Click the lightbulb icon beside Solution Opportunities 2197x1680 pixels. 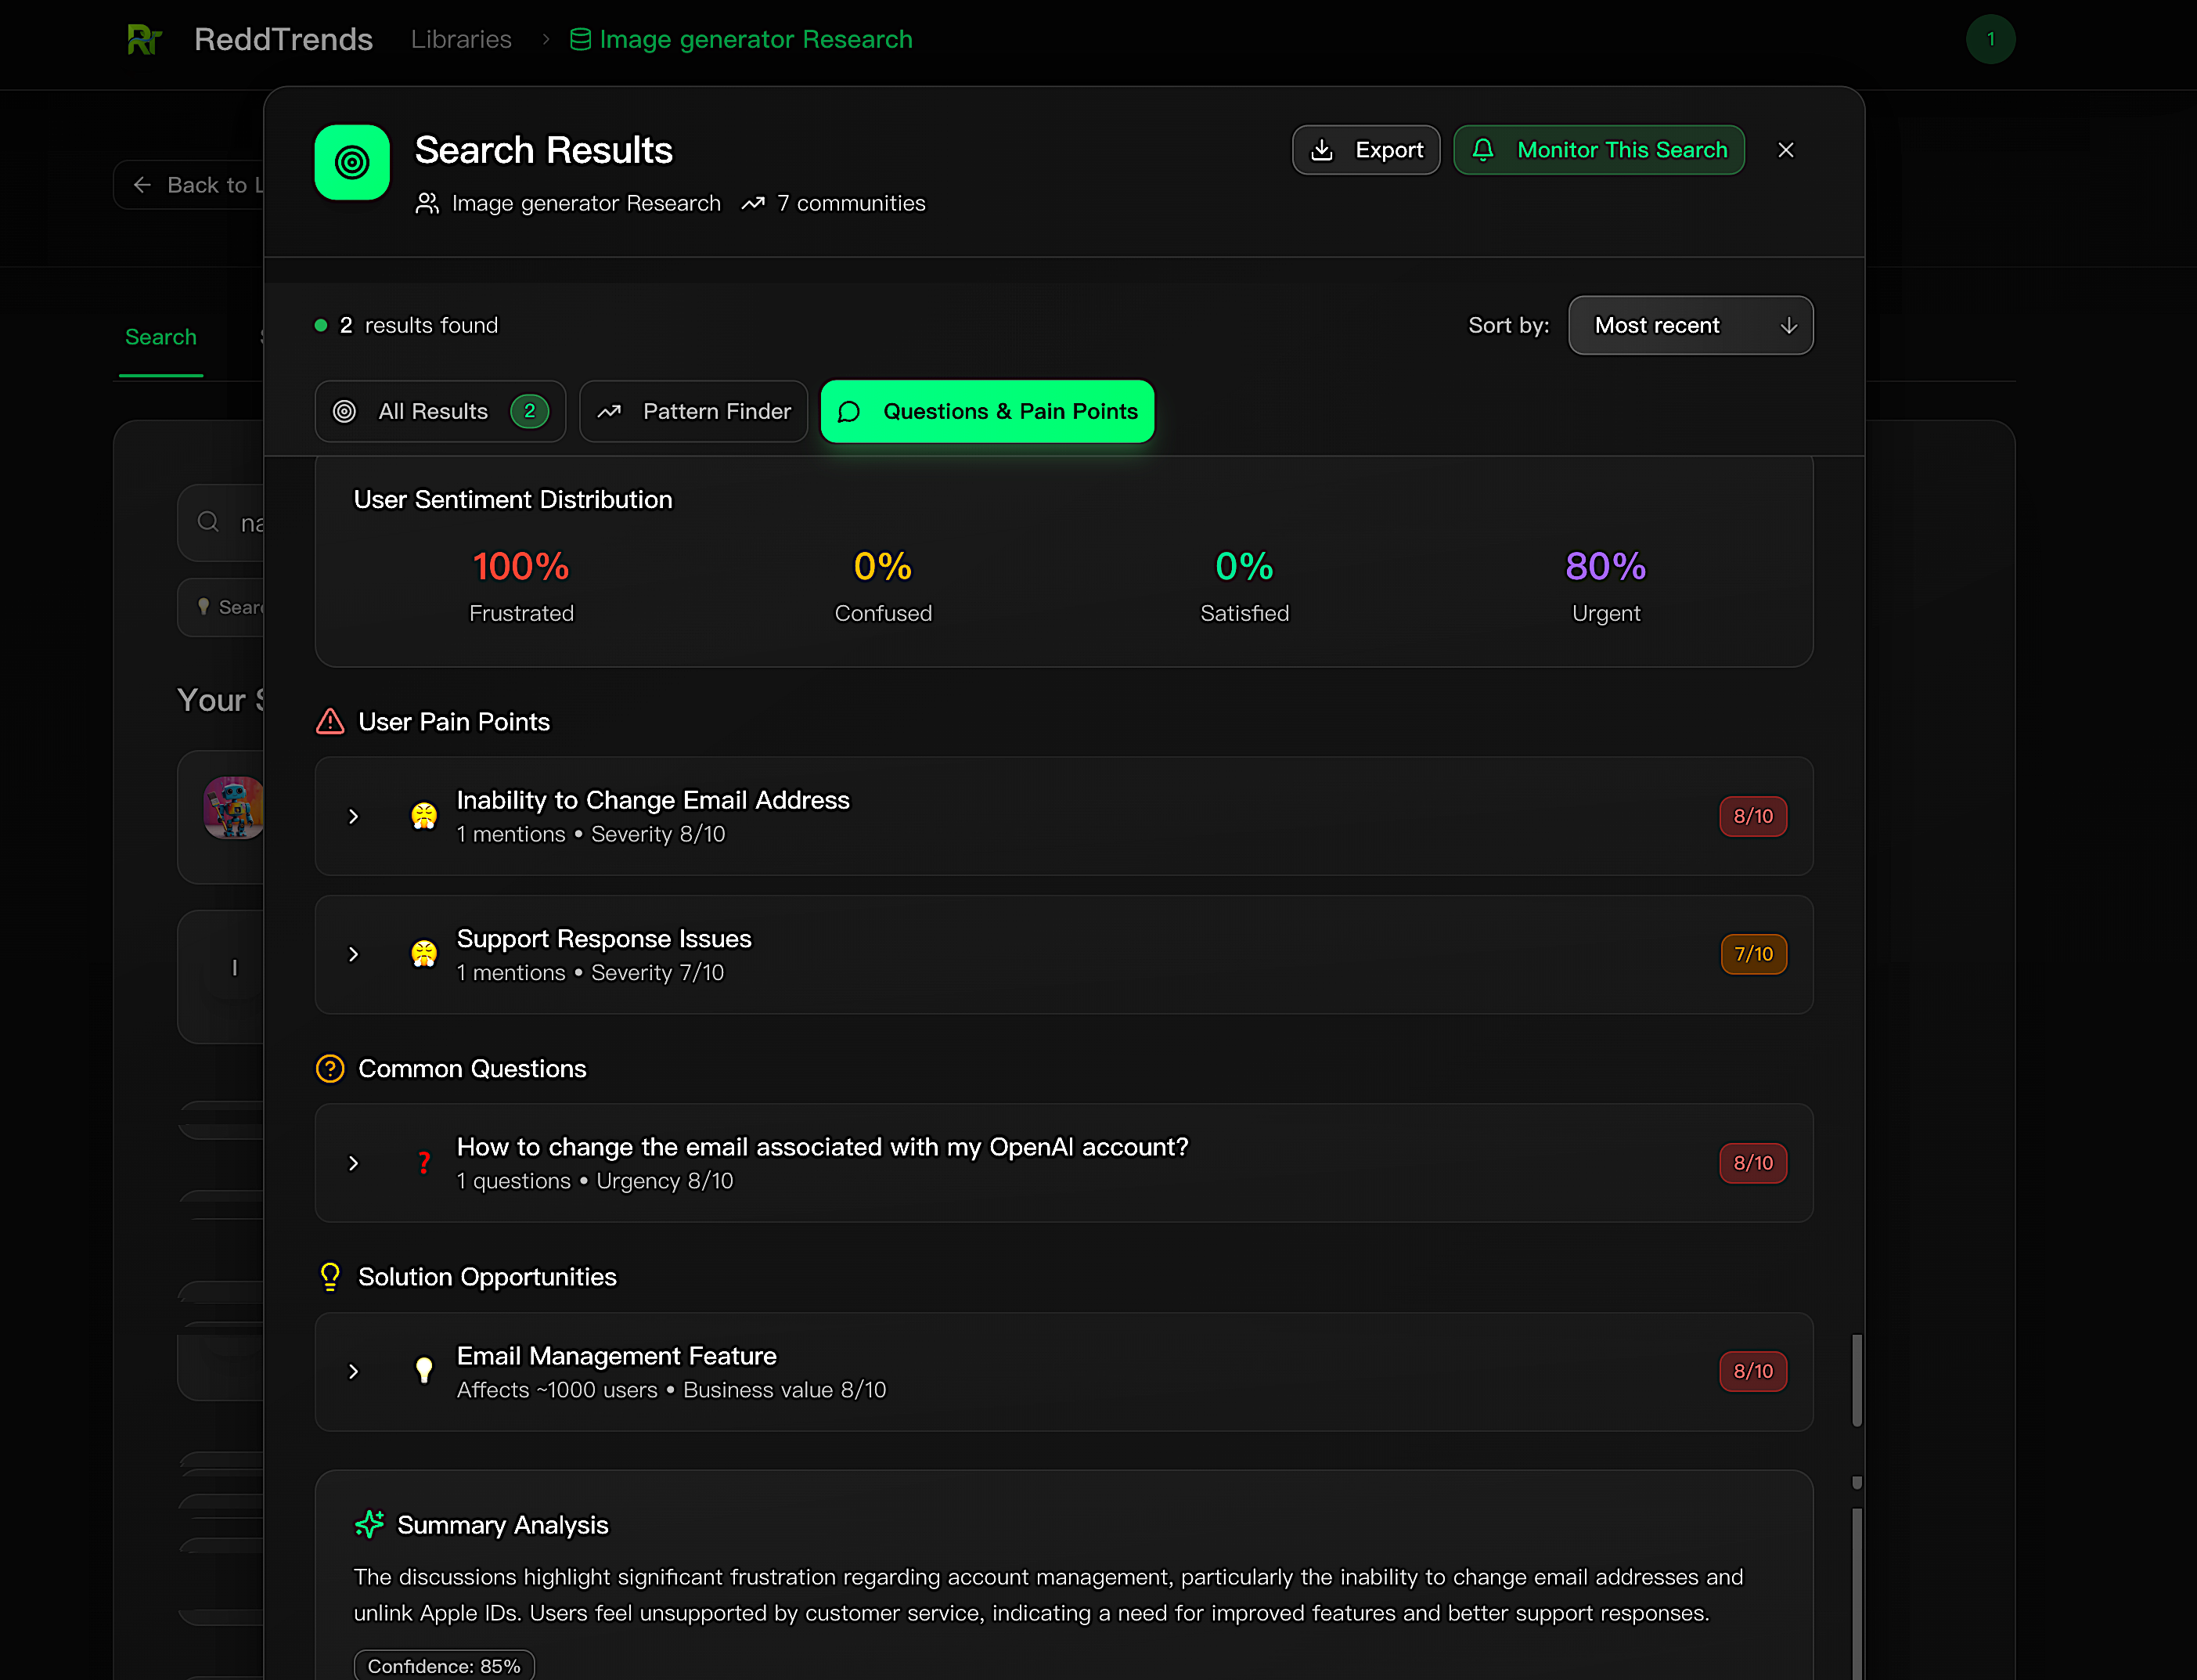(330, 1277)
